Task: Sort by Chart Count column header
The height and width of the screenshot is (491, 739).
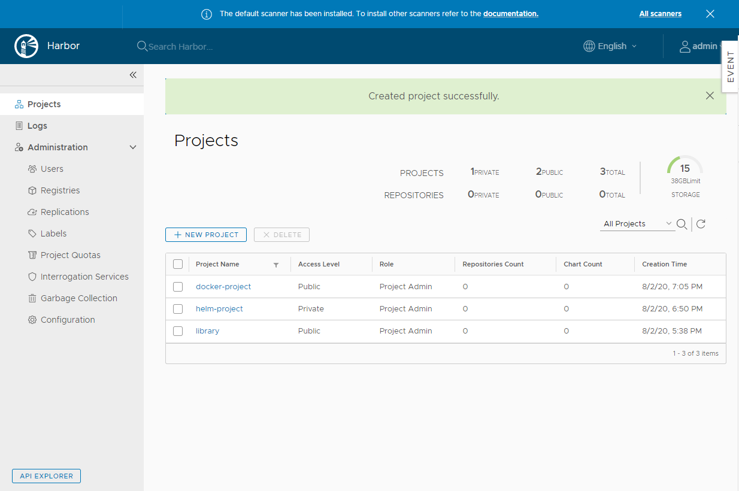Action: pos(583,264)
